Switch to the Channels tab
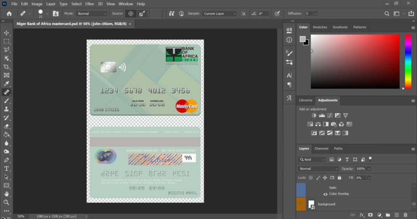Image resolution: width=417 pixels, height=219 pixels. [x=321, y=149]
